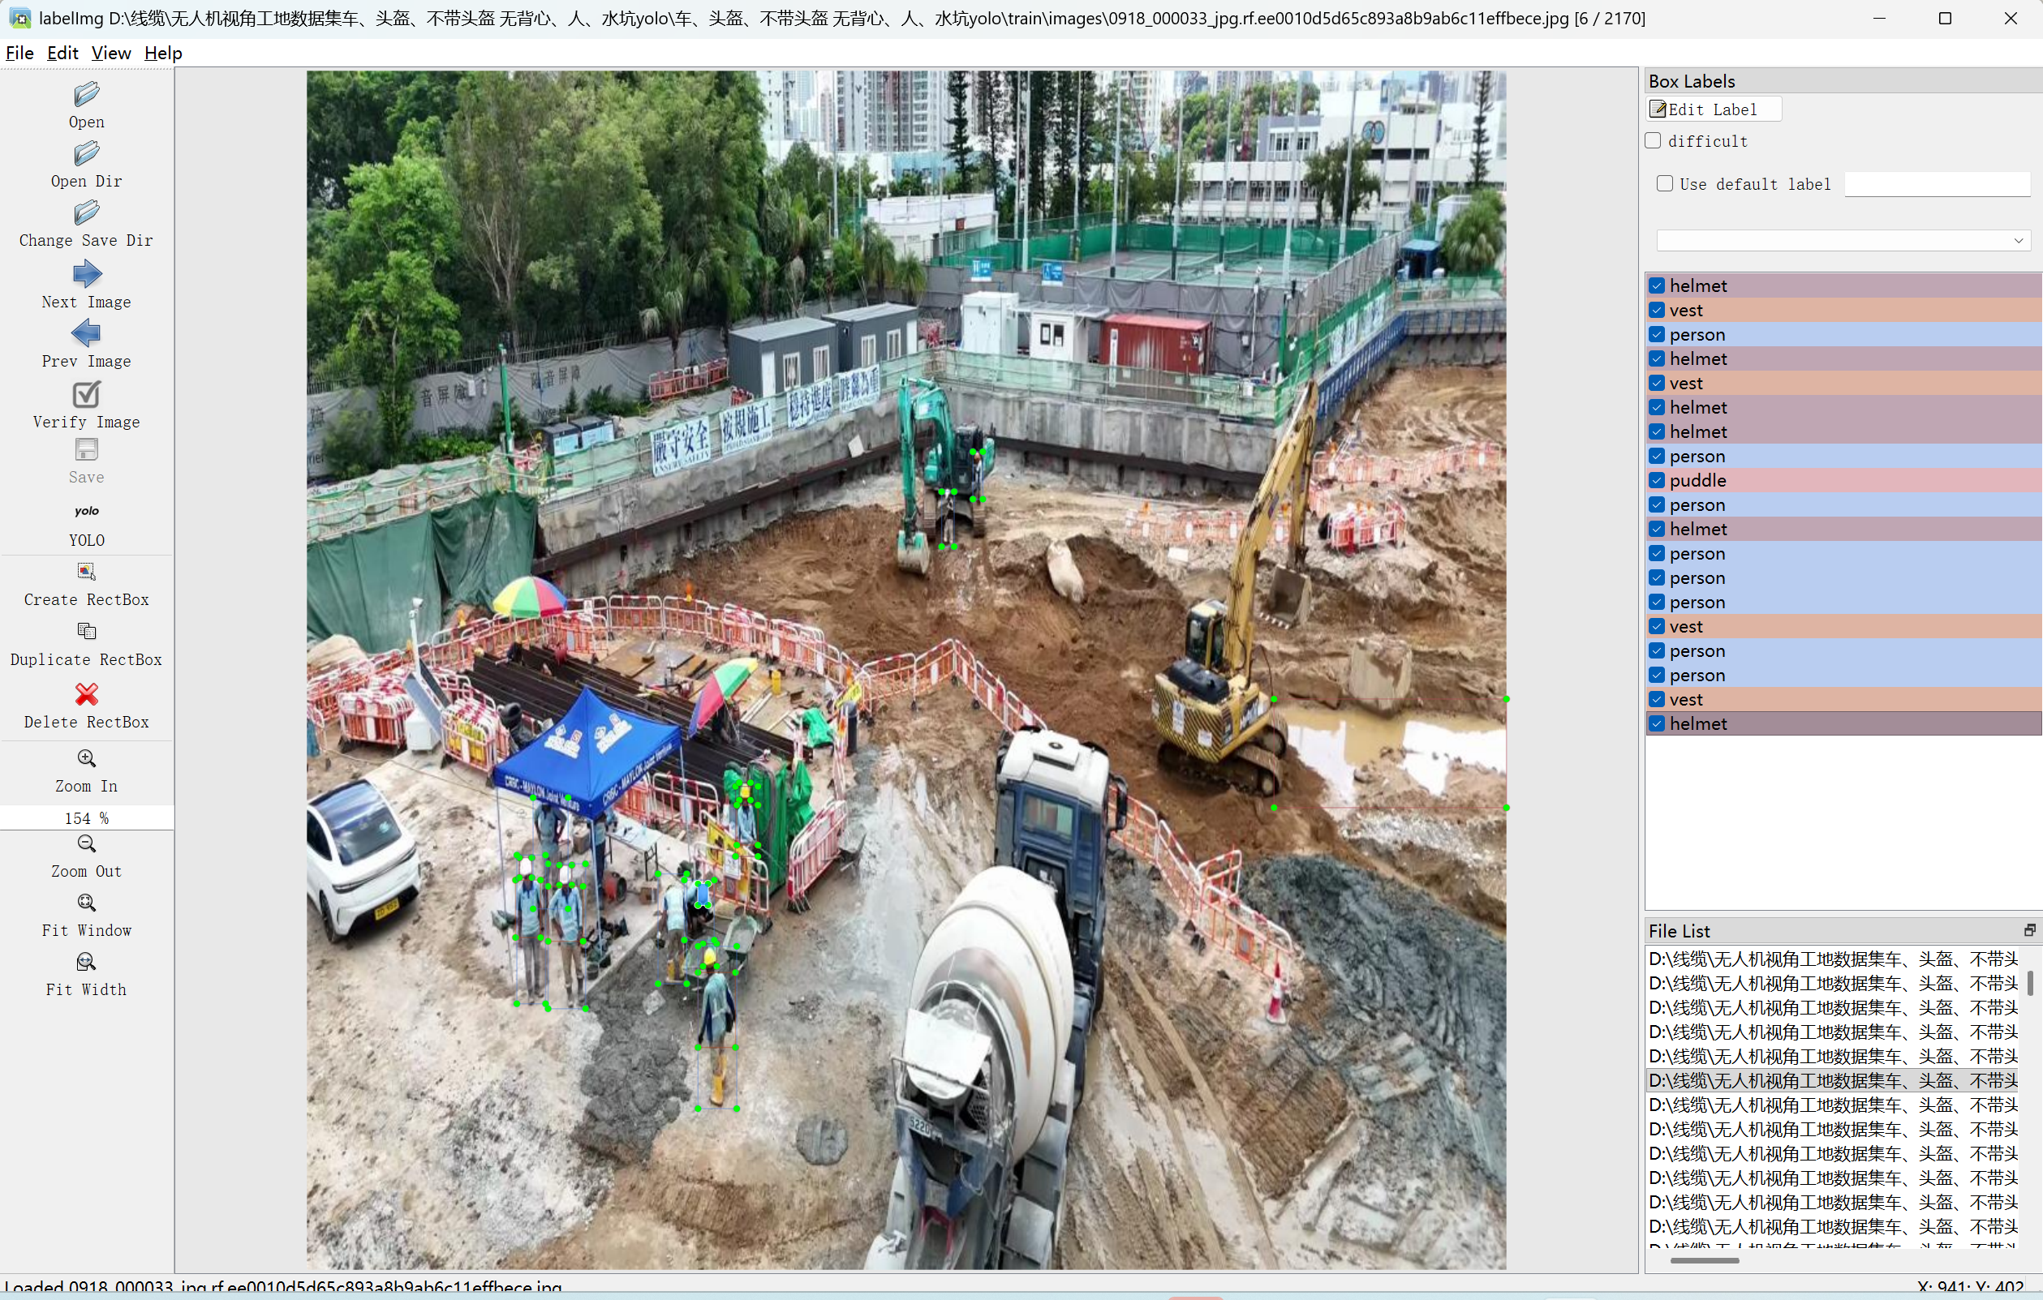This screenshot has width=2043, height=1300.
Task: Switch annotation format via YOLO icon
Action: point(87,512)
